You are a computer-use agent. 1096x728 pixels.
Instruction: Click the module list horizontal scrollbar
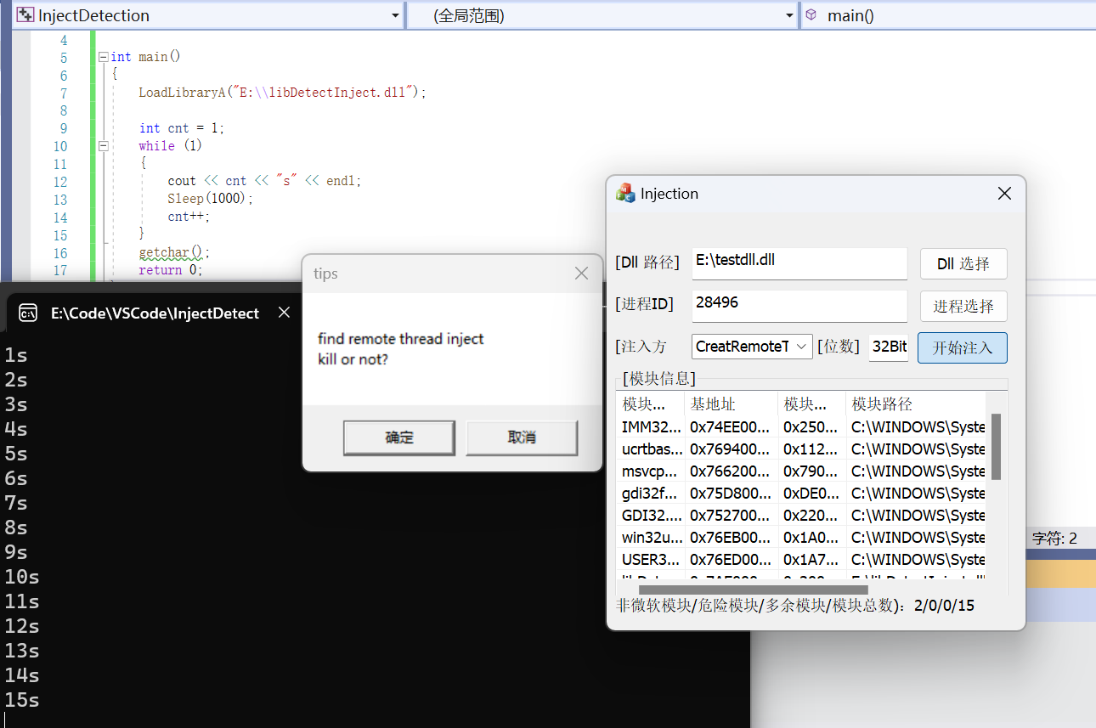click(753, 590)
